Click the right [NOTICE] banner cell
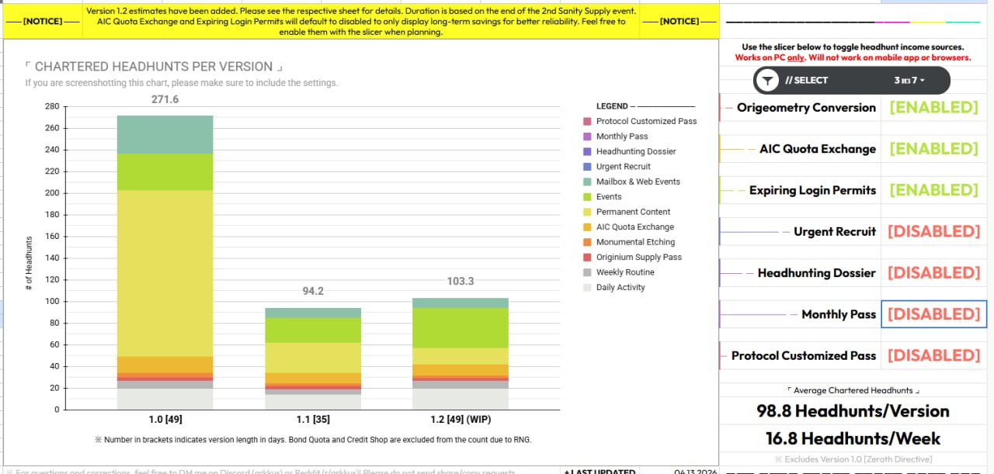This screenshot has height=474, width=994. click(x=679, y=21)
